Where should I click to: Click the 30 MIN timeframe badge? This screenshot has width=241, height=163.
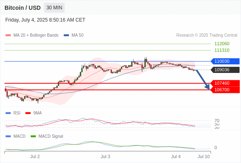pos(54,8)
